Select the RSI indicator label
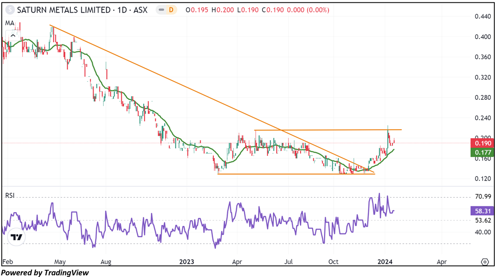This screenshot has width=495, height=277. click(10, 196)
